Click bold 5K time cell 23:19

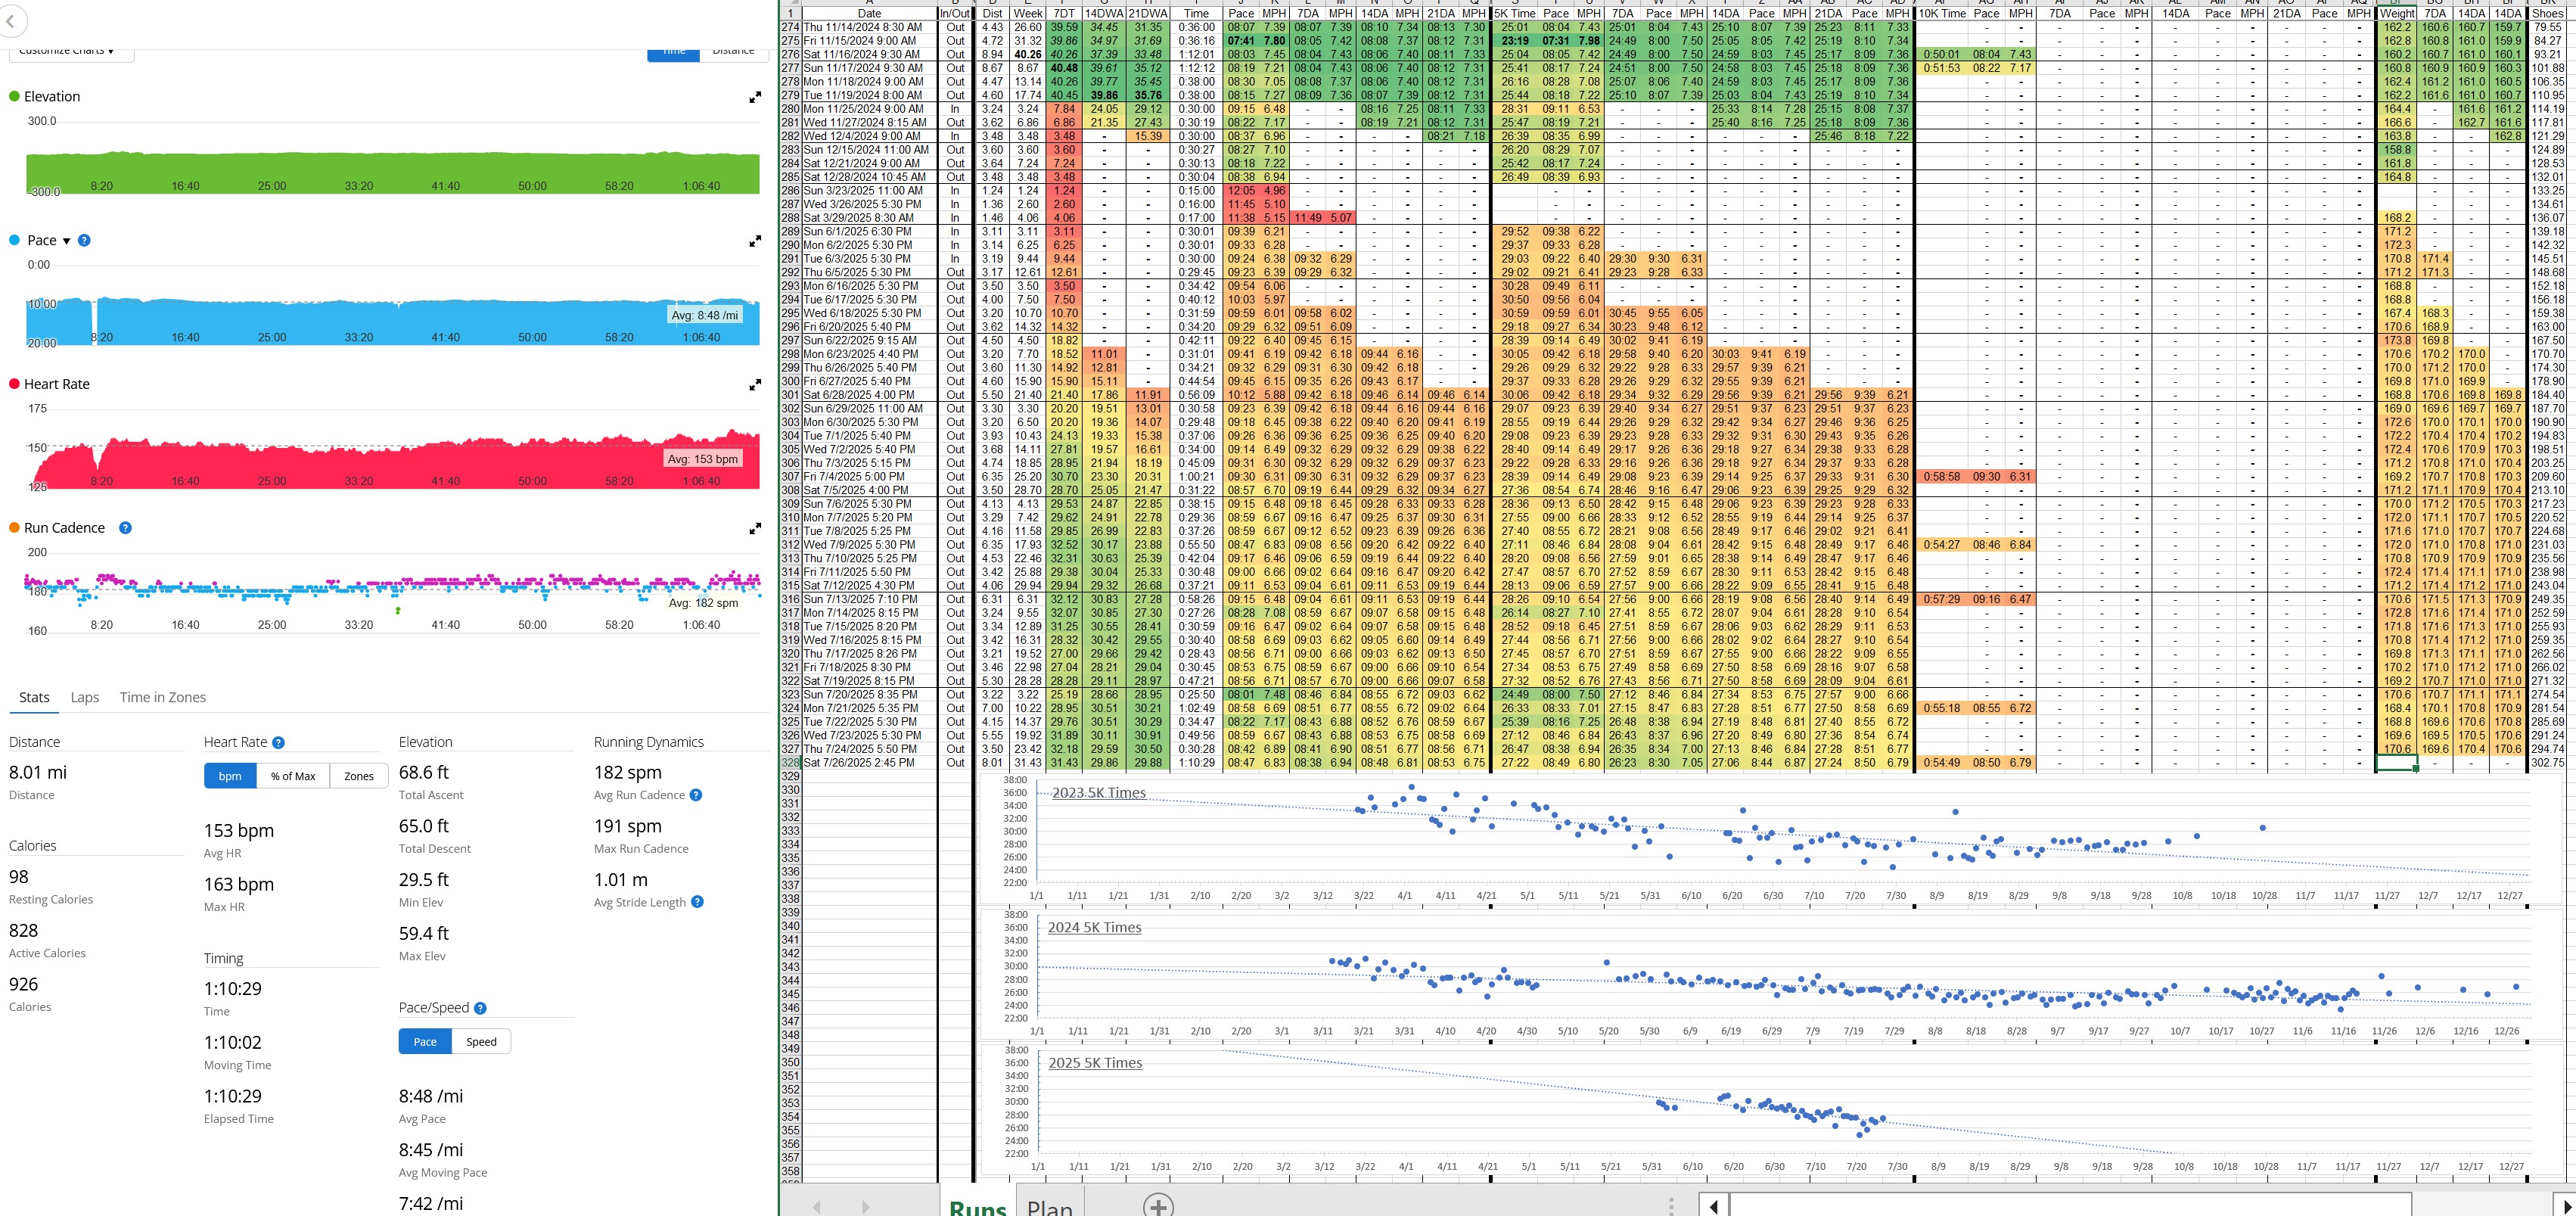pyautogui.click(x=1515, y=41)
